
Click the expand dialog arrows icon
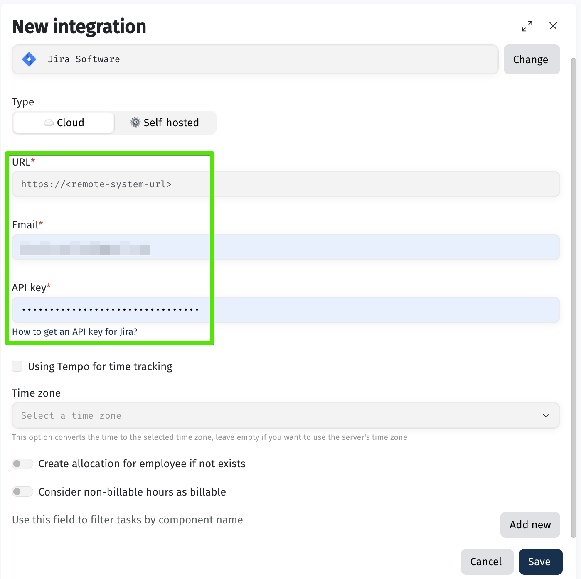tap(527, 26)
